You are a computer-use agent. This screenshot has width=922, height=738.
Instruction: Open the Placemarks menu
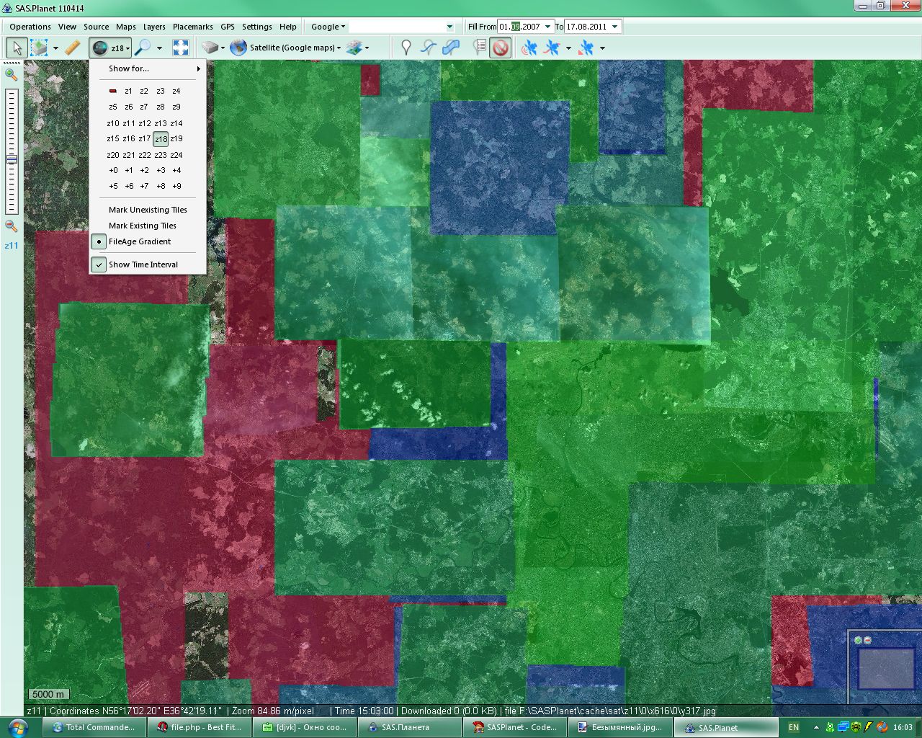click(192, 27)
